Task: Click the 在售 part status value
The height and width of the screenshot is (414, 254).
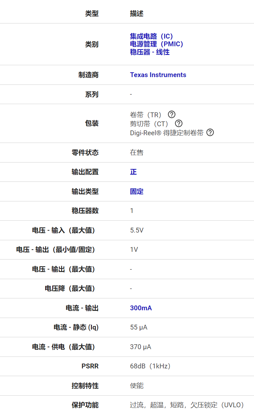Action: [x=136, y=153]
